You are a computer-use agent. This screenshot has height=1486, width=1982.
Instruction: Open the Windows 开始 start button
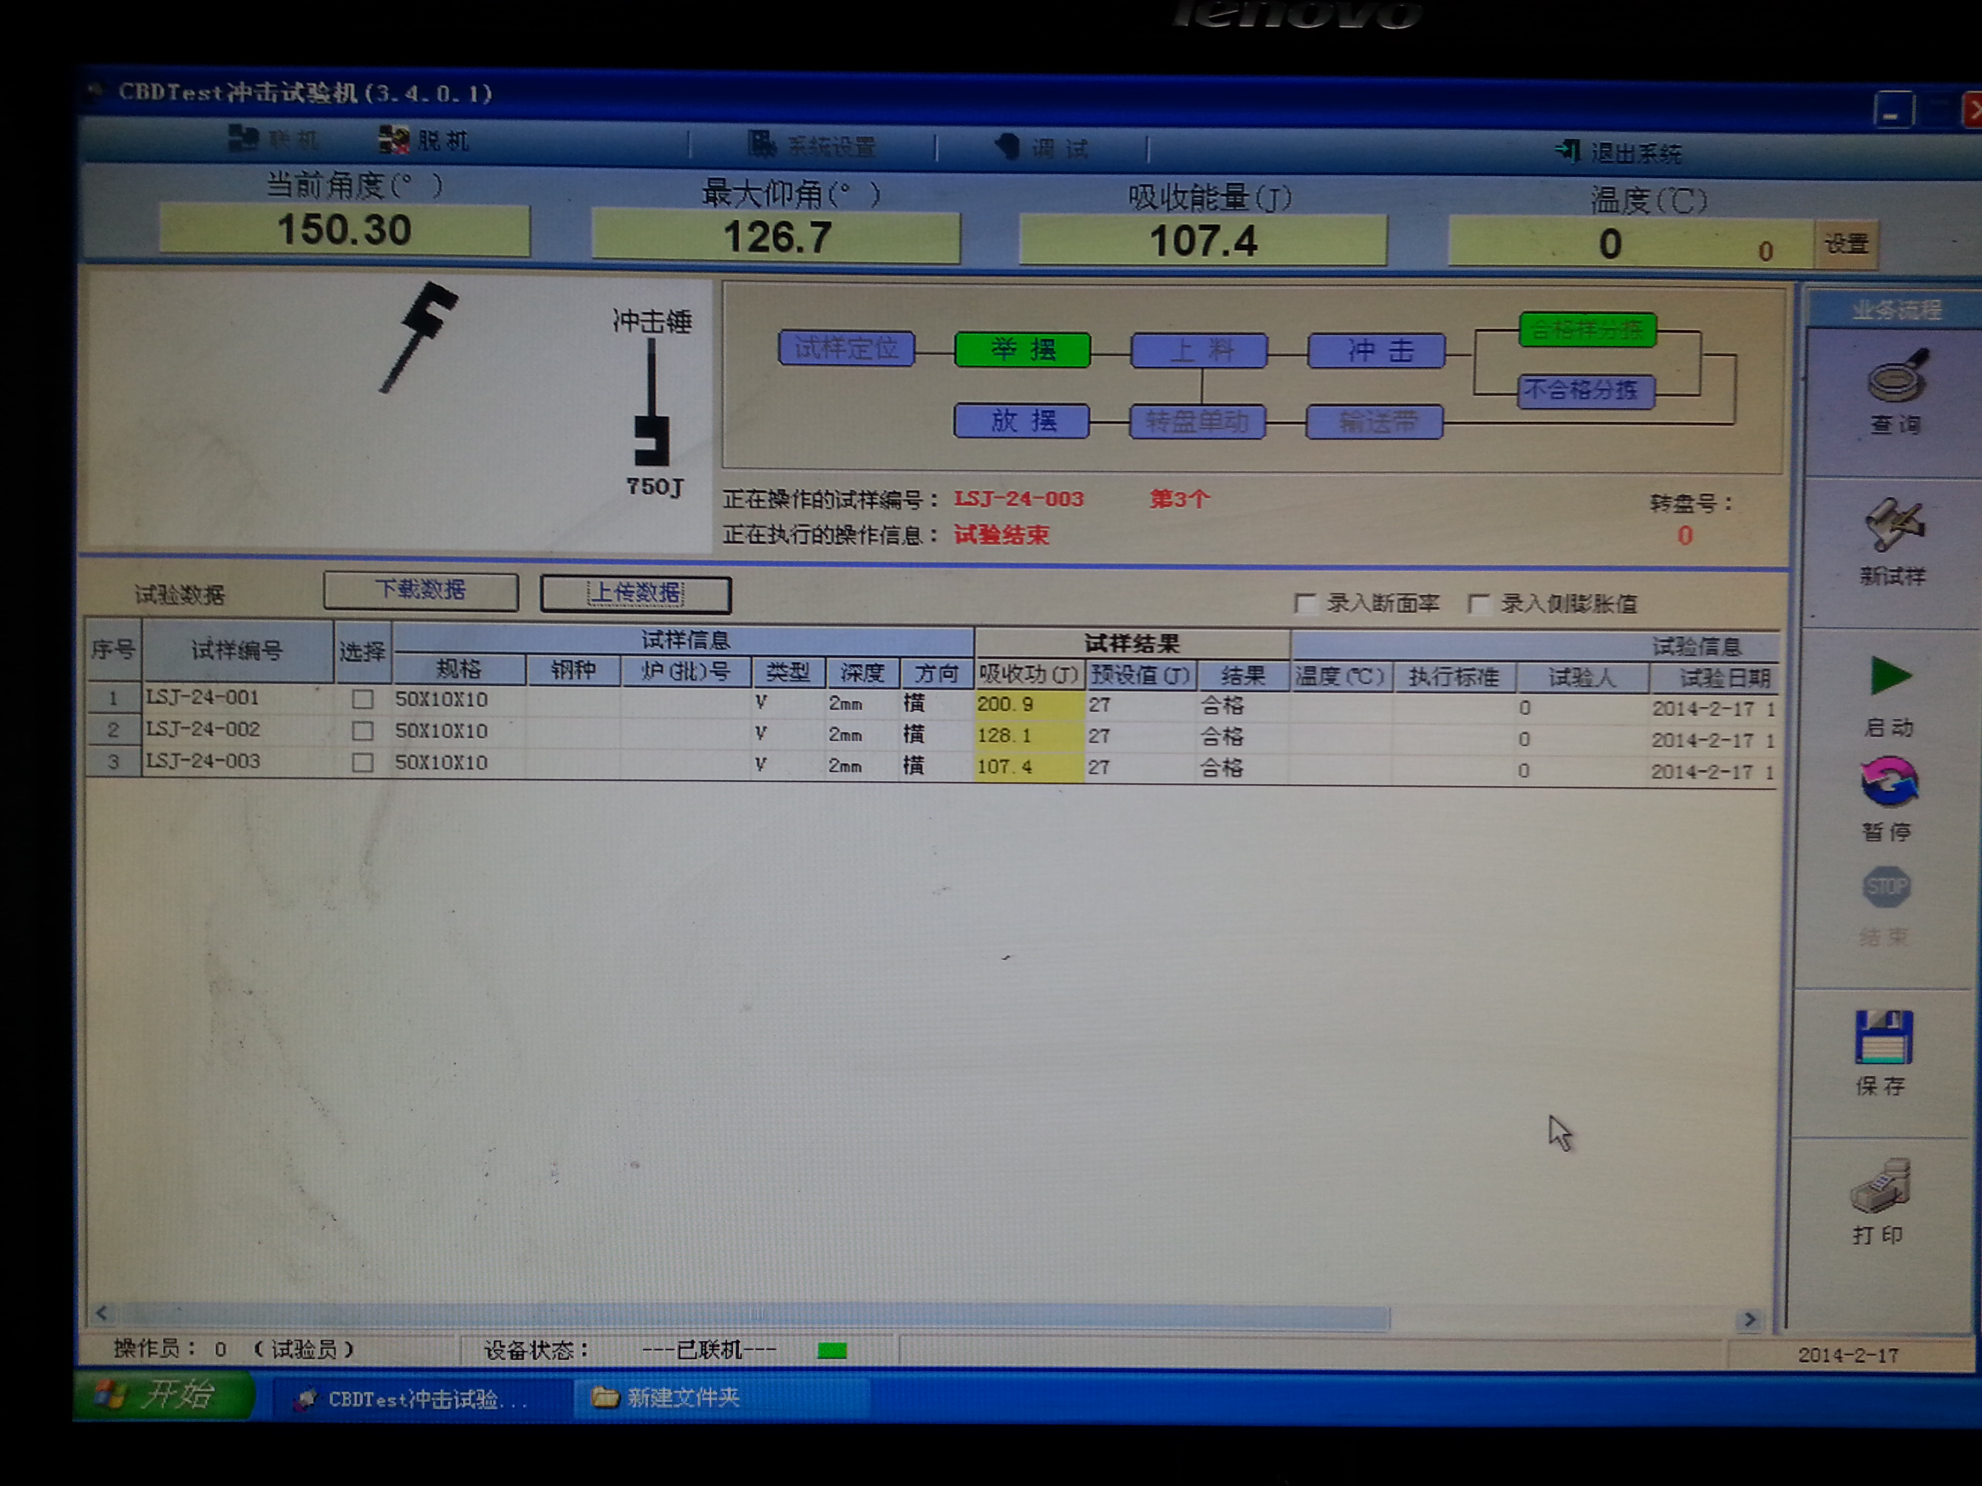(x=164, y=1394)
